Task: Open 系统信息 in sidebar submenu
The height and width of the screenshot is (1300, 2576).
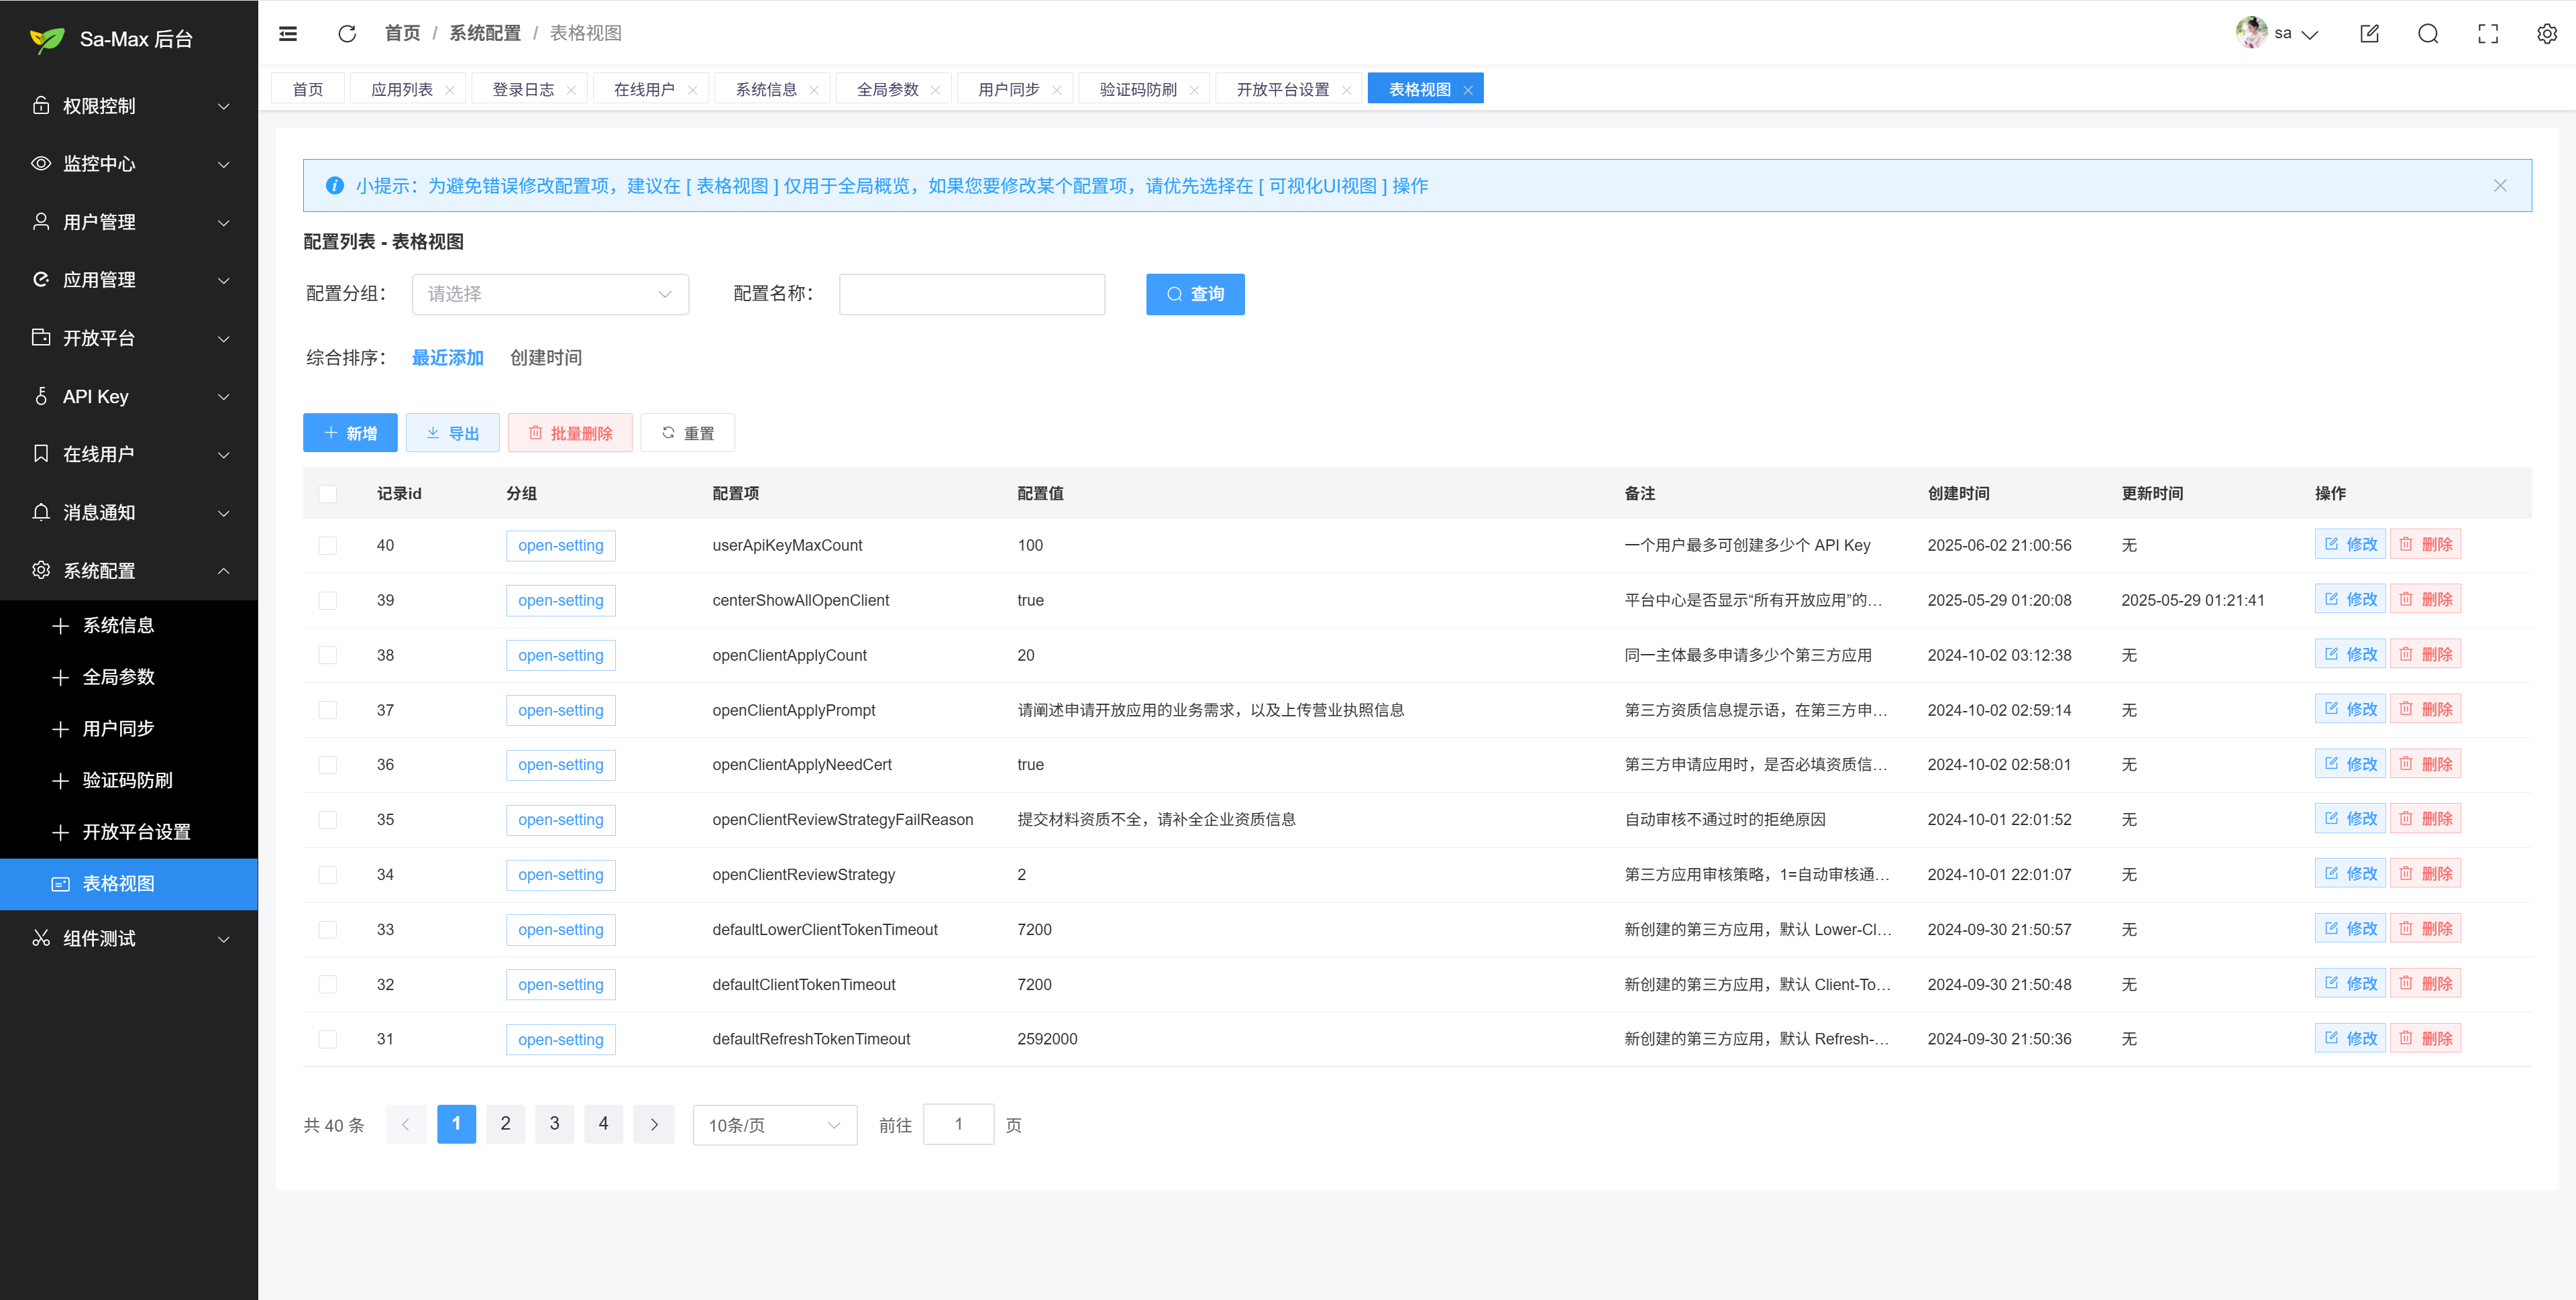Action: pos(129,625)
